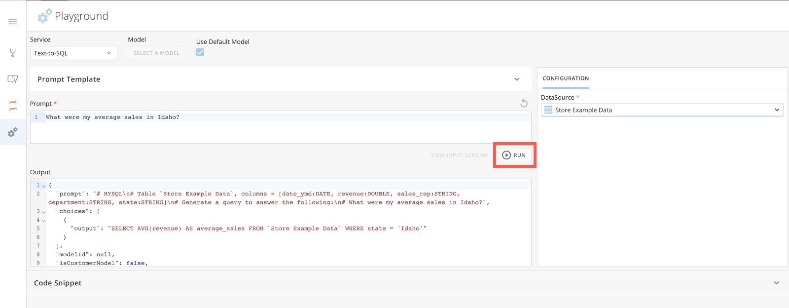Click the table icon in DataSource field
Screen dimensions: 789x308
click(x=548, y=110)
